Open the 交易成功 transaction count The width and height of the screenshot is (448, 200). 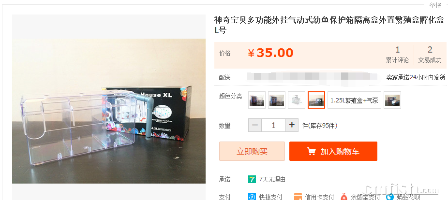tap(430, 55)
